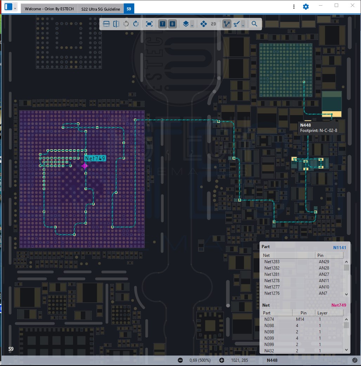Screen dimensions: 361x366
Task: Switch to S22 Ultra 5G Guideline tab
Action: [100, 9]
